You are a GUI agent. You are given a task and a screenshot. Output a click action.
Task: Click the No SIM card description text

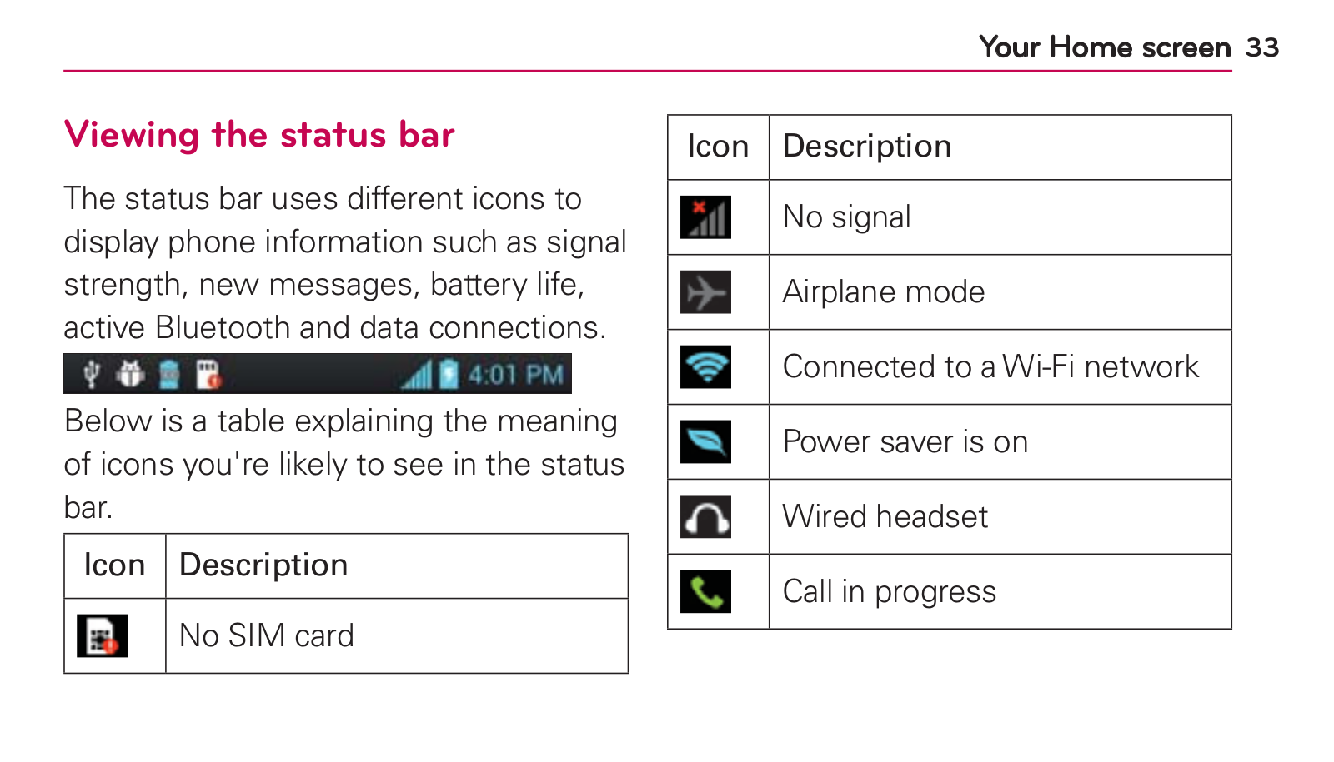pos(267,636)
